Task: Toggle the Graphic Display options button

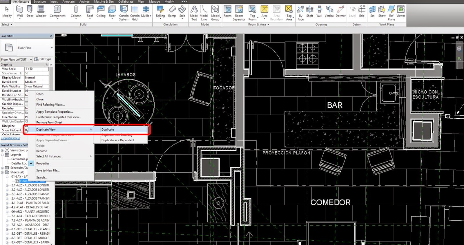Action: coord(26,104)
